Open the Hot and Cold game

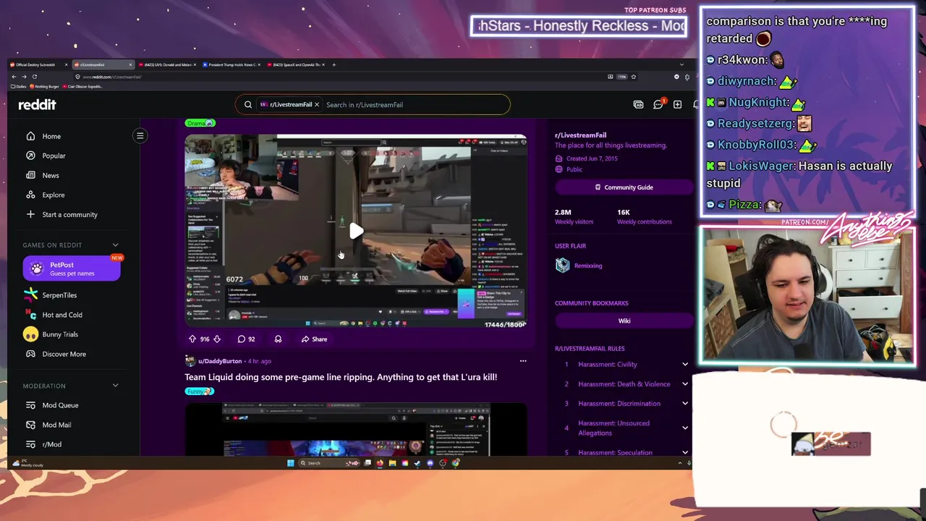point(62,315)
